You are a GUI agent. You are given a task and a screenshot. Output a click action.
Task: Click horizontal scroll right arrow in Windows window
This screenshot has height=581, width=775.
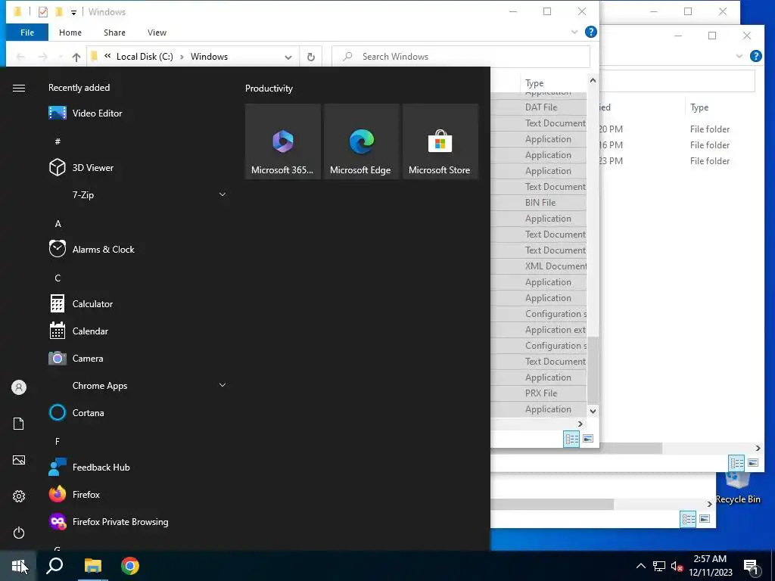coord(580,424)
